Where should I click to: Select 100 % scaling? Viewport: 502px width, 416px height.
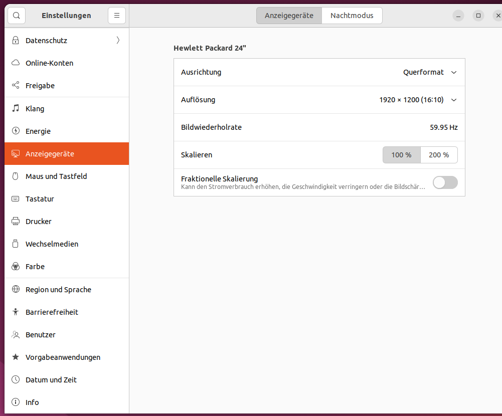pos(402,155)
